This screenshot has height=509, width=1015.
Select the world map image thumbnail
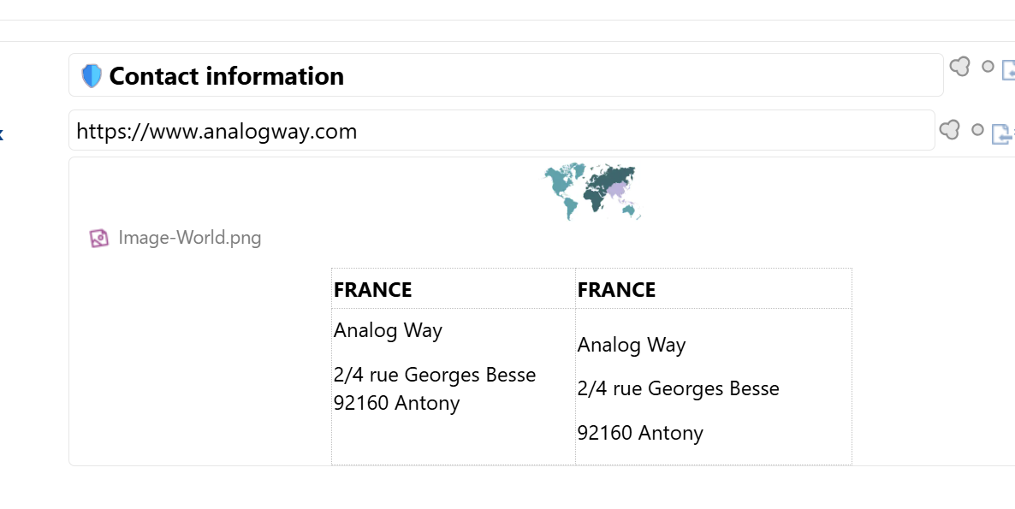[593, 192]
